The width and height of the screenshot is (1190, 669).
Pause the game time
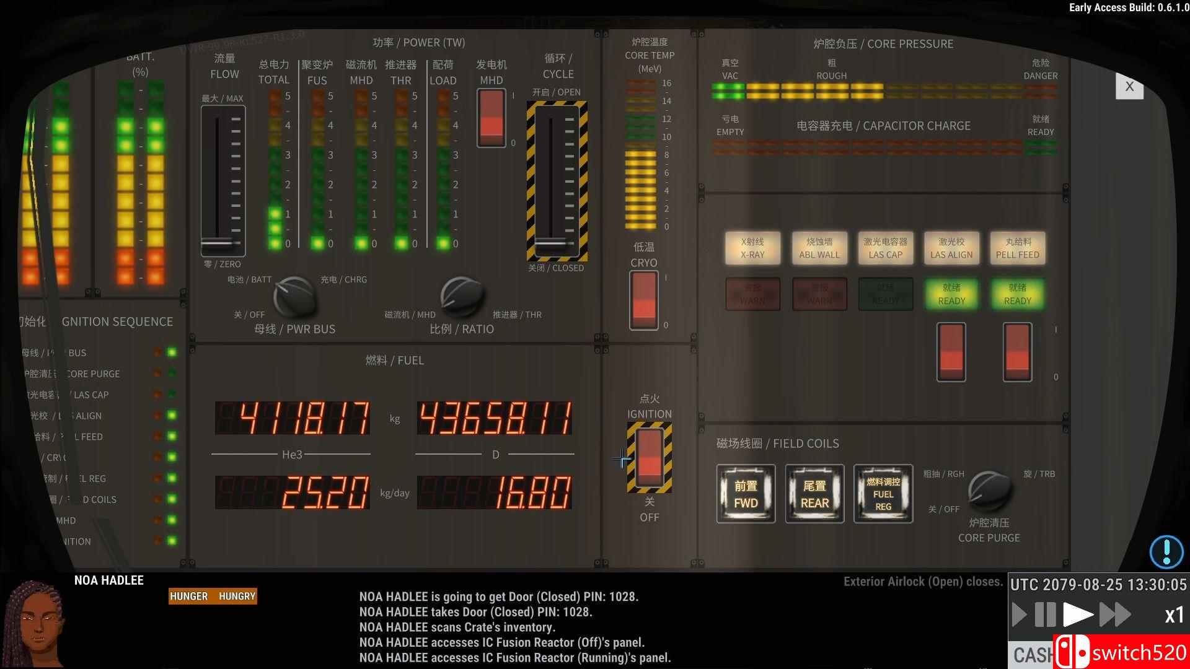[1046, 615]
